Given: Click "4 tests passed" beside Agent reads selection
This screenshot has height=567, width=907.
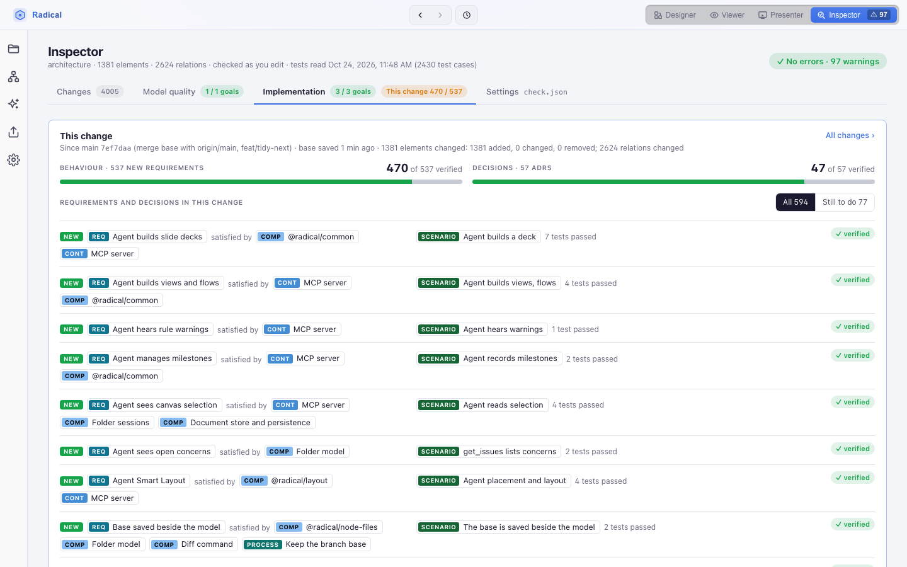Looking at the screenshot, I should click(x=578, y=405).
